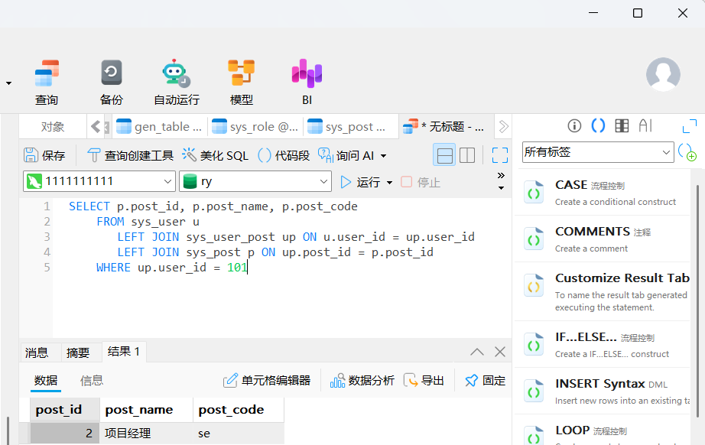Switch to horizontal split layout view
This screenshot has height=445, width=705.
(x=444, y=155)
